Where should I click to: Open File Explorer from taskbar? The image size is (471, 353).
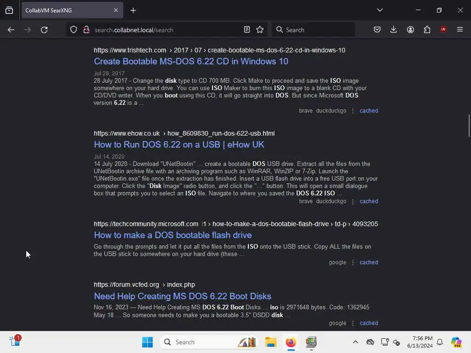tap(270, 342)
